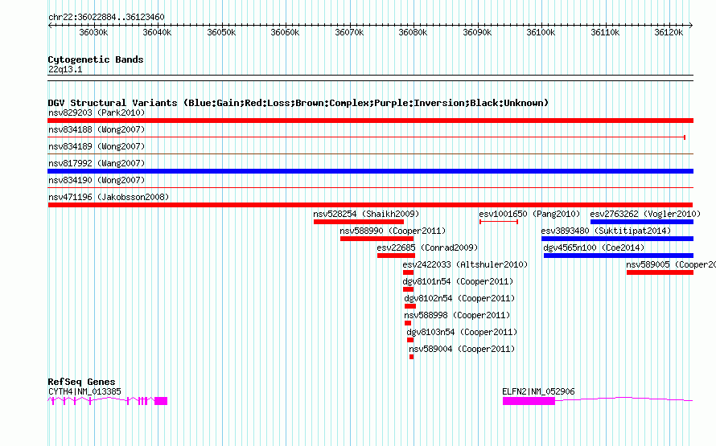The width and height of the screenshot is (716, 446).
Task: Click the 36100k ruler tick label
Action: pyautogui.click(x=541, y=32)
